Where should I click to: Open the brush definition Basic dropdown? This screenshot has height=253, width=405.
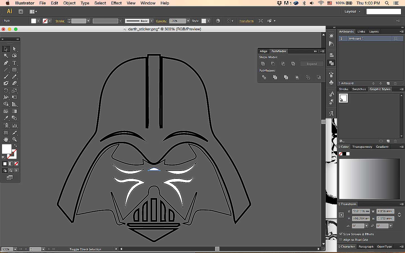click(x=152, y=21)
